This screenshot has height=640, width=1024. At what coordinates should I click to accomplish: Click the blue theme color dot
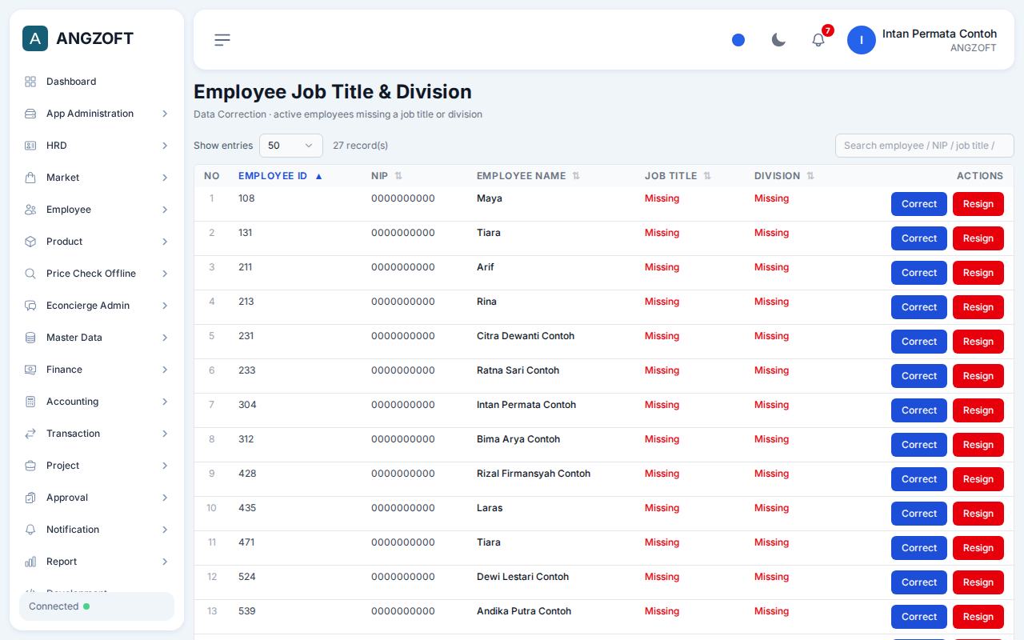(738, 40)
